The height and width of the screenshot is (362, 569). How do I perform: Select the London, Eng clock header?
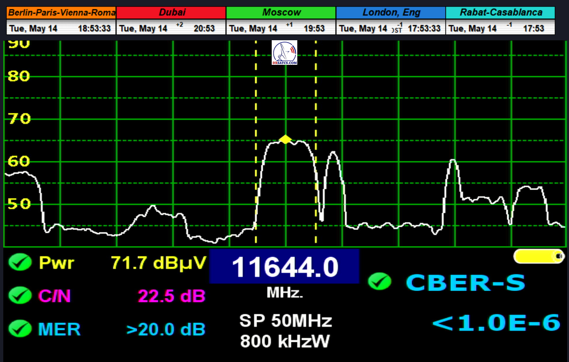point(391,13)
